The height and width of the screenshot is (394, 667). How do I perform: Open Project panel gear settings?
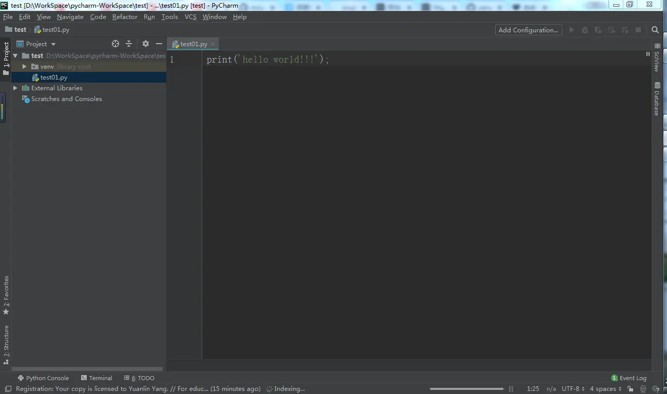tap(146, 44)
